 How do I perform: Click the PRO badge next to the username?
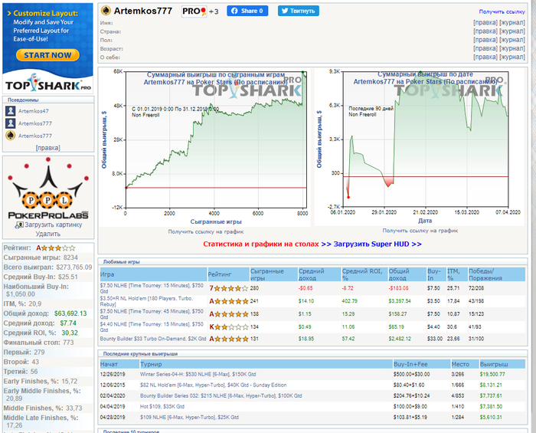click(x=194, y=11)
